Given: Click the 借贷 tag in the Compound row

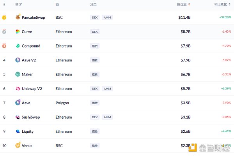Looking at the screenshot, I should (95, 46).
